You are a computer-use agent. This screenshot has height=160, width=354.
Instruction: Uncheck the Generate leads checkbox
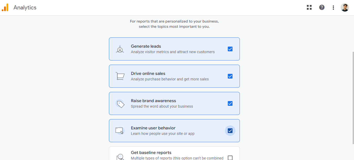click(x=230, y=49)
